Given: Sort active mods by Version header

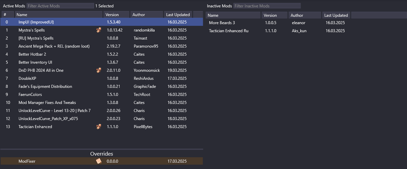Looking at the screenshot, I should point(116,14).
